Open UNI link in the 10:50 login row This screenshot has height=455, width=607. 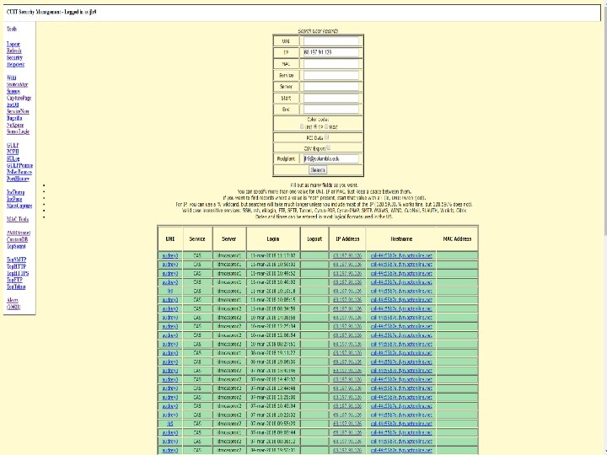pos(170,265)
